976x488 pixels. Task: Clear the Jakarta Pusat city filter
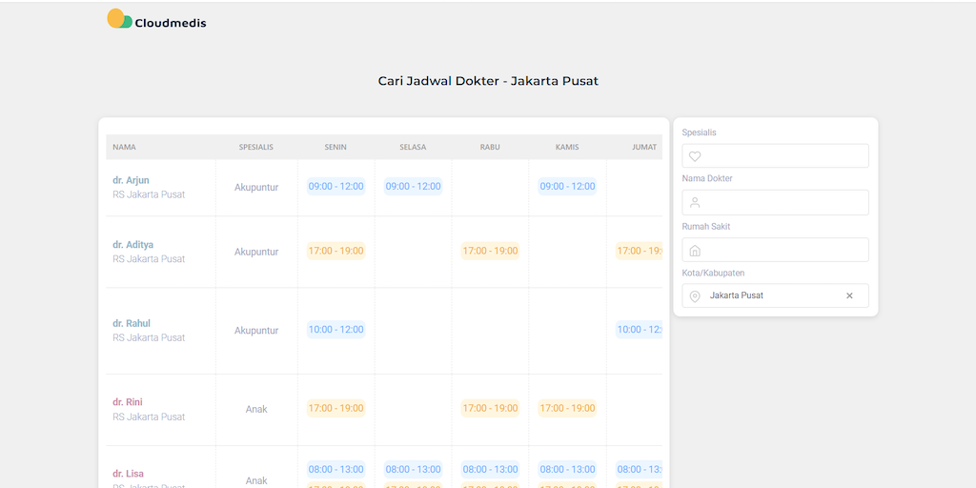[849, 296]
